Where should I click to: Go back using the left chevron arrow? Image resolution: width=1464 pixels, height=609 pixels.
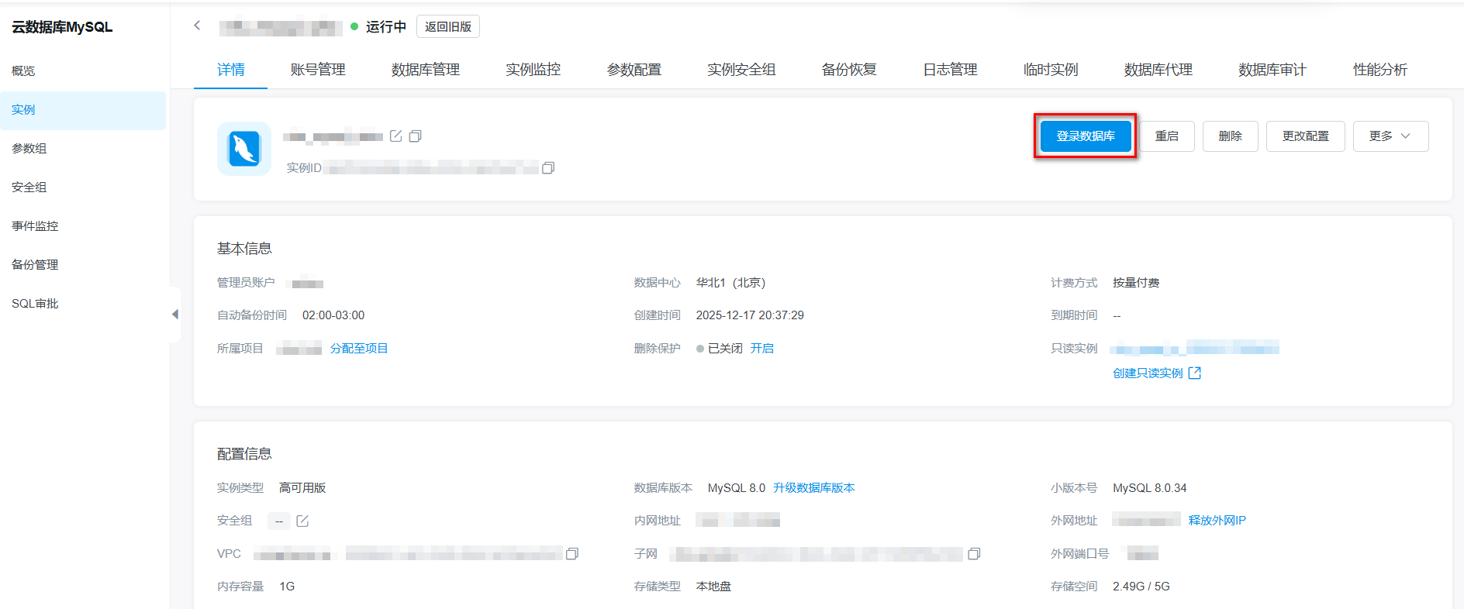pos(197,26)
